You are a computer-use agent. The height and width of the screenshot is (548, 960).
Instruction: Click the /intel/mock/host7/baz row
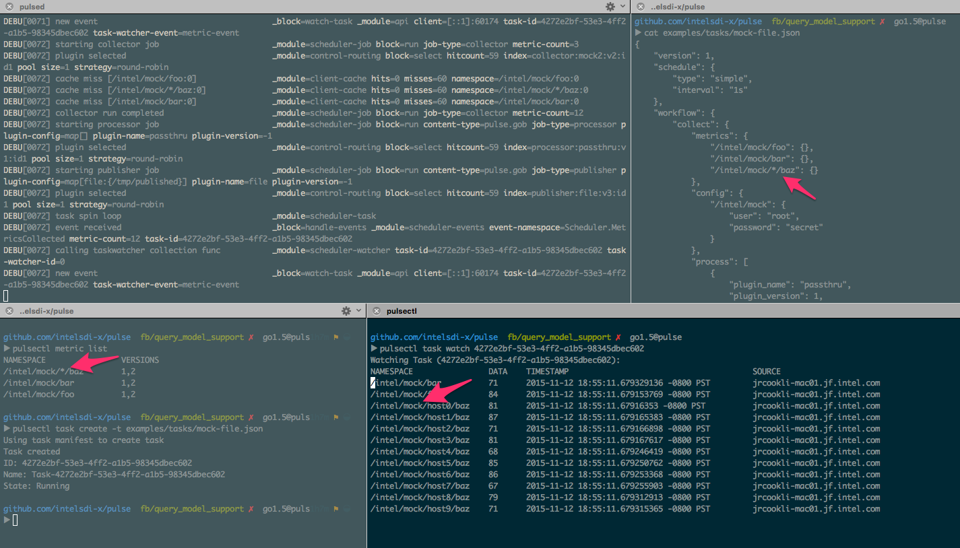click(x=625, y=486)
